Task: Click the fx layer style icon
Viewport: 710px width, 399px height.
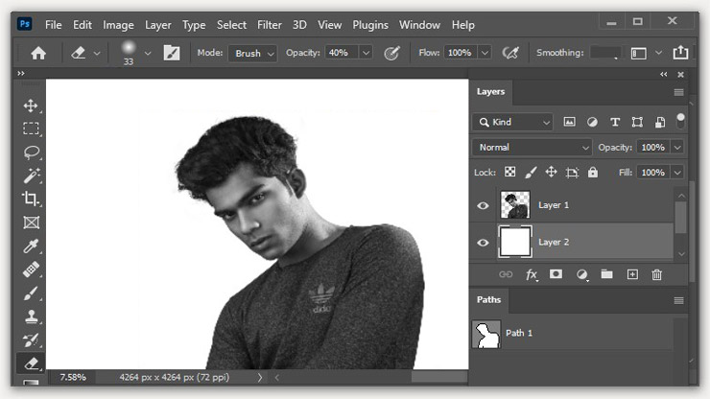Action: (x=532, y=274)
